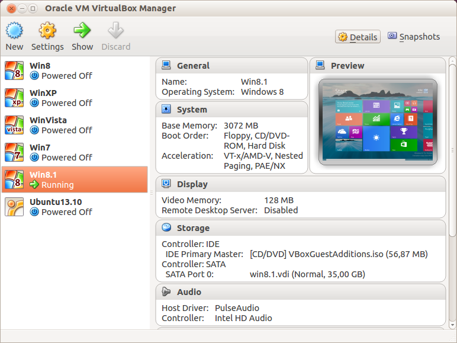Switch to the Snapshots view
The width and height of the screenshot is (457, 343).
[x=414, y=37]
